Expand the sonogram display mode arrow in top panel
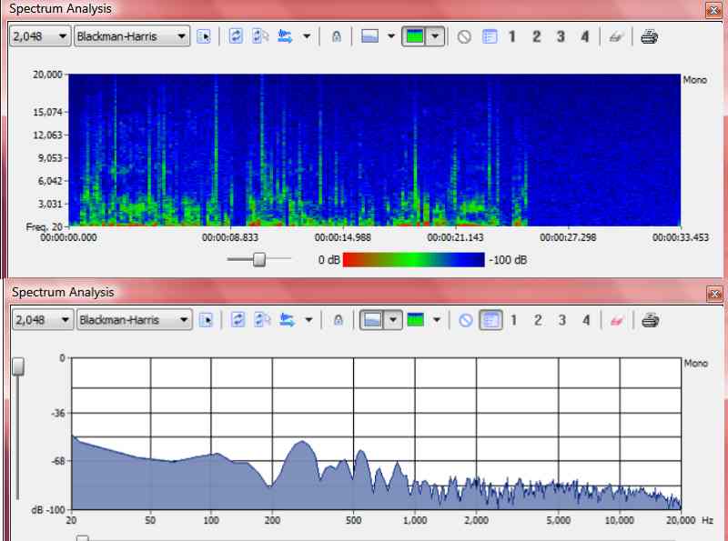Screen dimensions: 728x541 435,37
